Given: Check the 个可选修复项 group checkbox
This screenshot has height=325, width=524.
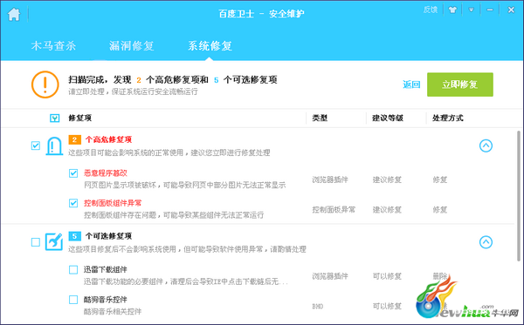Looking at the screenshot, I should [36, 242].
